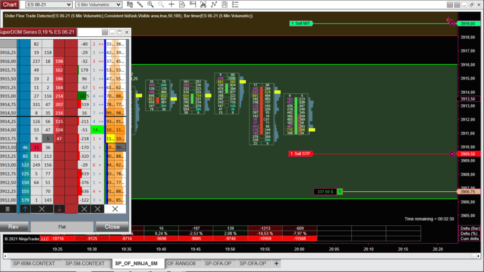Click the black X on white SuperDOM cell
The image size is (484, 272).
115,209
